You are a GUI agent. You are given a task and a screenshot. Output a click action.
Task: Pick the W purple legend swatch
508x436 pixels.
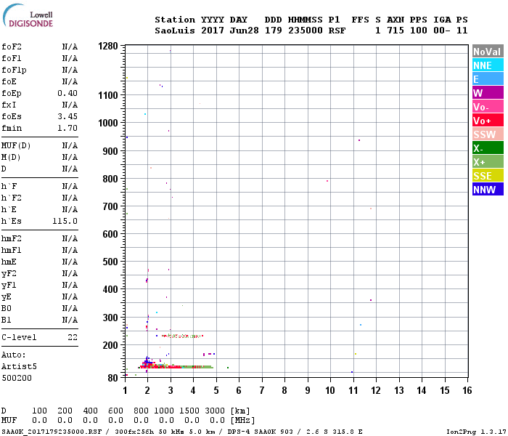click(x=488, y=93)
